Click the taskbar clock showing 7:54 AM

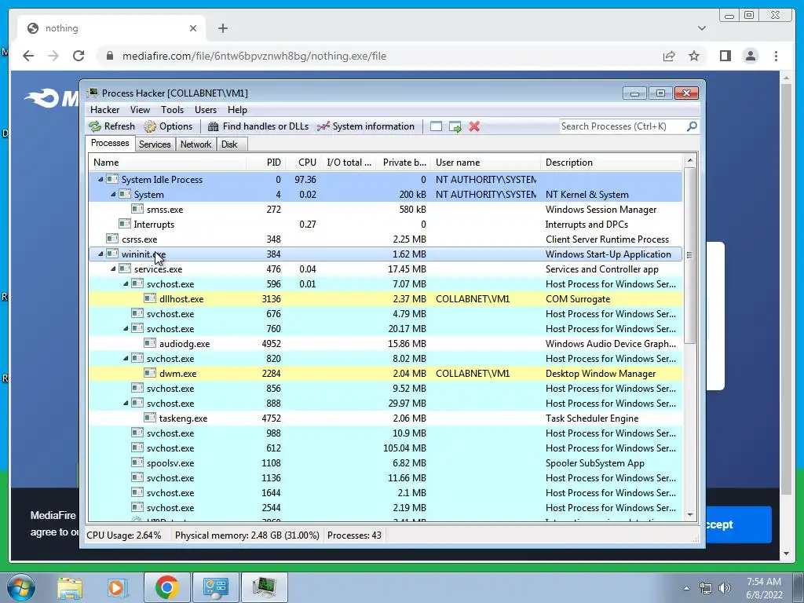coord(763,588)
